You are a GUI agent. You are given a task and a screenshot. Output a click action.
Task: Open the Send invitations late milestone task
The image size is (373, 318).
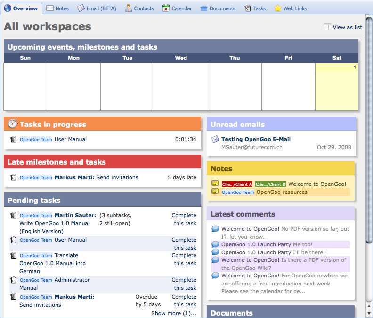coord(117,177)
